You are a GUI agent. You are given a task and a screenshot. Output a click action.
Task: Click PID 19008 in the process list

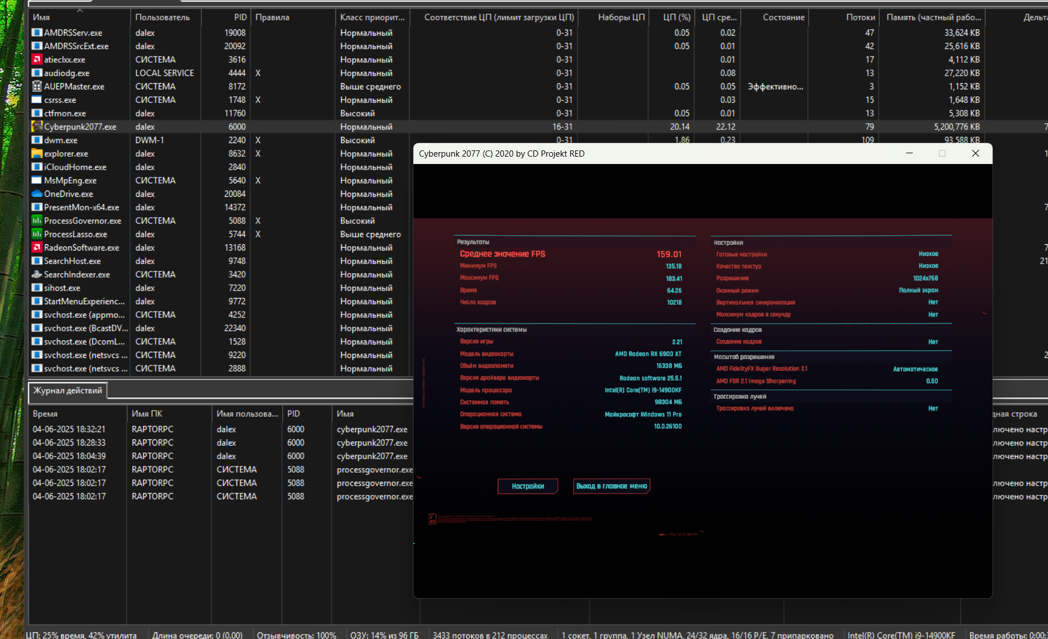[235, 33]
